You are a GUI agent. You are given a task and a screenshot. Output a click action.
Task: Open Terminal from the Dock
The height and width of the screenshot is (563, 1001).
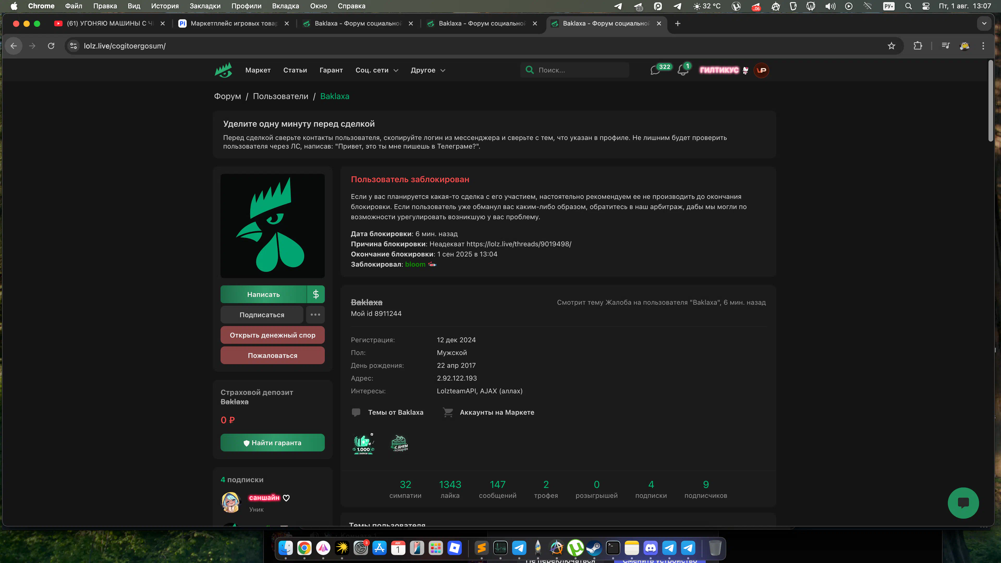613,548
